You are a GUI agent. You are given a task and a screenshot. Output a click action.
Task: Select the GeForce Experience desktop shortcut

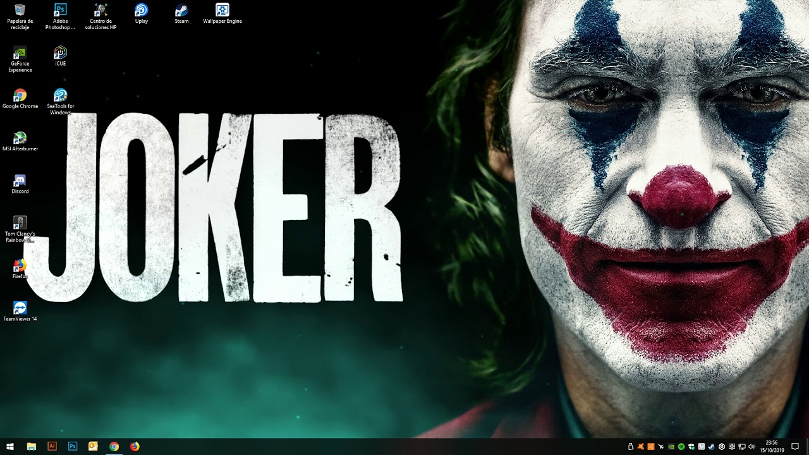coord(20,59)
